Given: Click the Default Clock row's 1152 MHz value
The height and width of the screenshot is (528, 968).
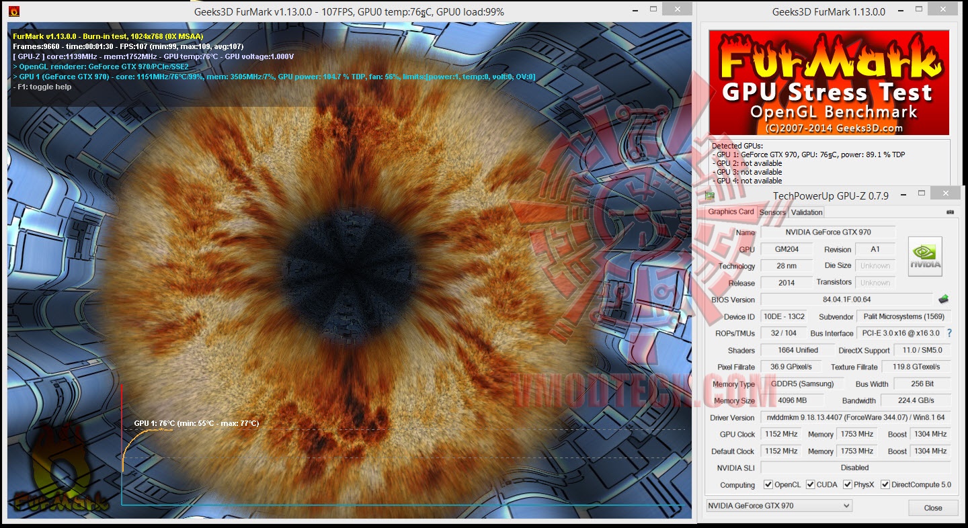Looking at the screenshot, I should tap(782, 451).
